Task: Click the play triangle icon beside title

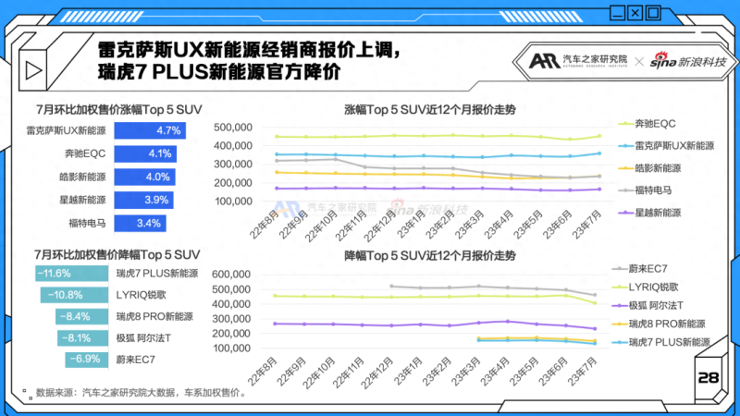Action: click(32, 70)
